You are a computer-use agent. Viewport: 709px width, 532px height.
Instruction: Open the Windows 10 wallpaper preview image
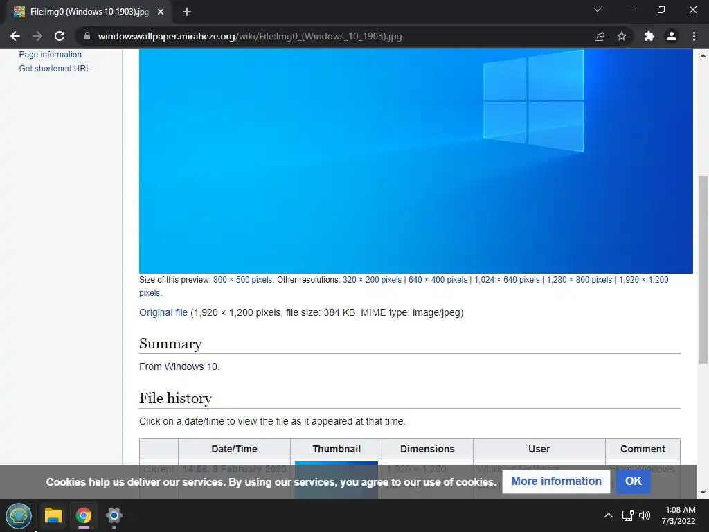(x=416, y=161)
